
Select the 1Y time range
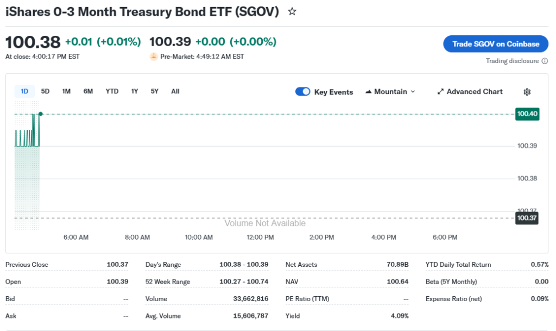click(x=135, y=91)
